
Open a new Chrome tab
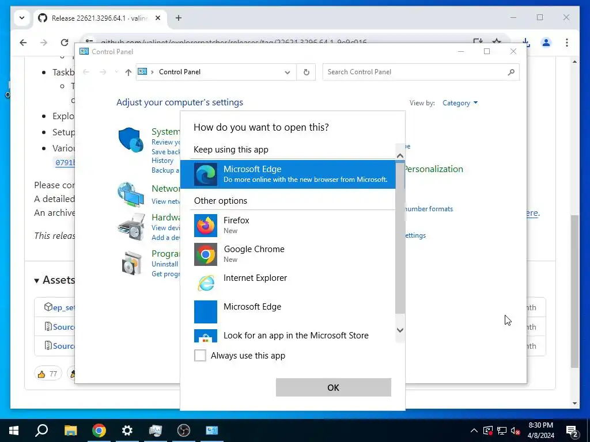pyautogui.click(x=179, y=18)
